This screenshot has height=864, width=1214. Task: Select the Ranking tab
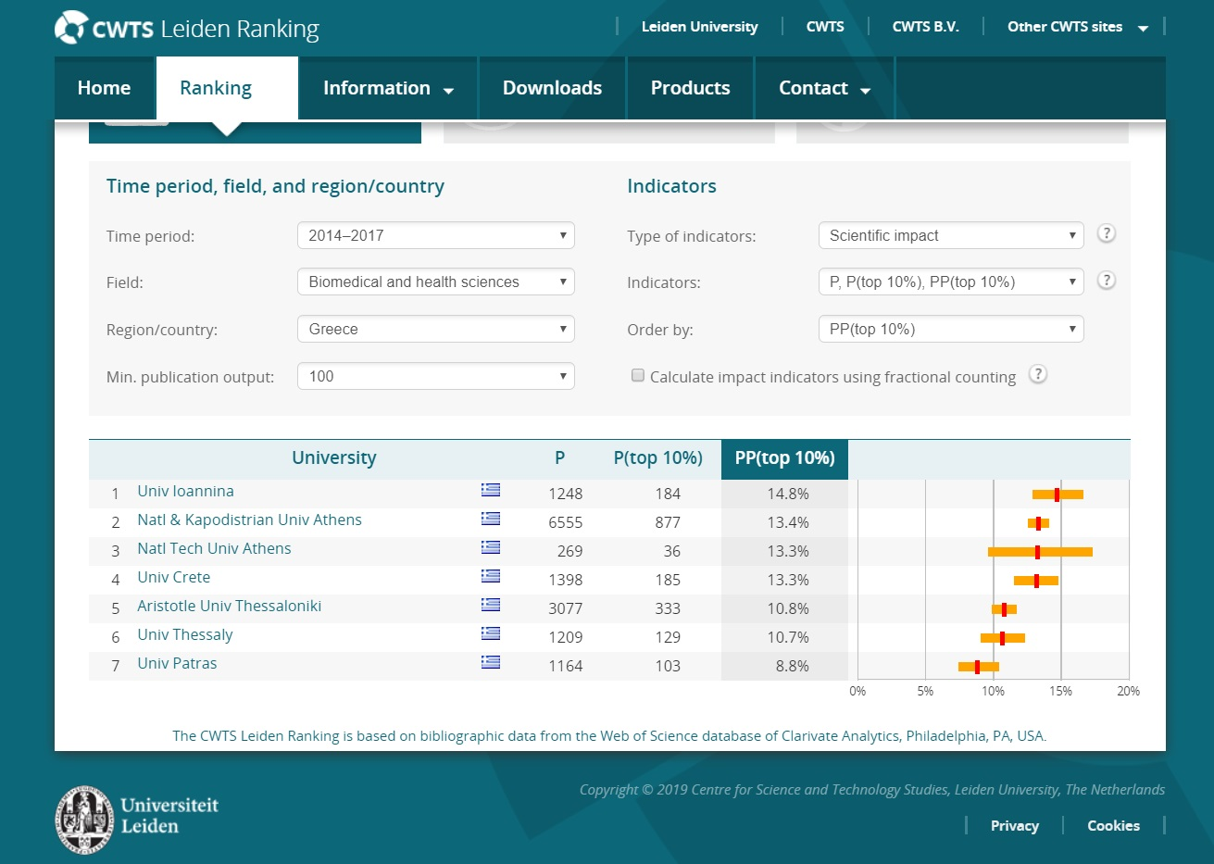click(x=227, y=88)
